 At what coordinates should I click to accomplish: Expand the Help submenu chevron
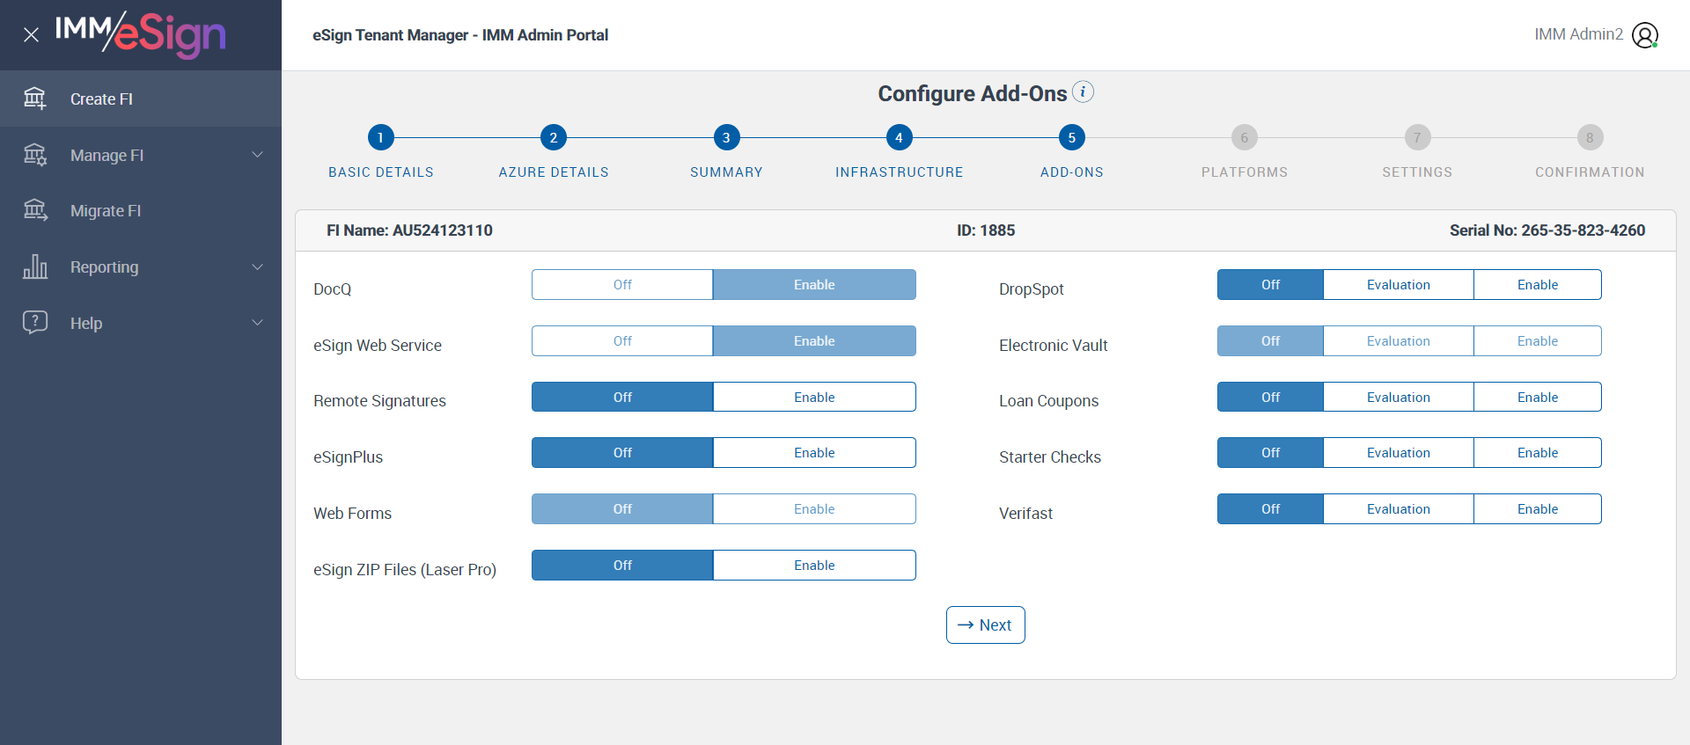click(258, 322)
